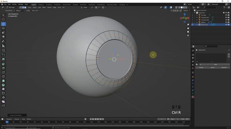The width and height of the screenshot is (231, 129).
Task: Jump to the last frame in timeline
Action: point(103,119)
